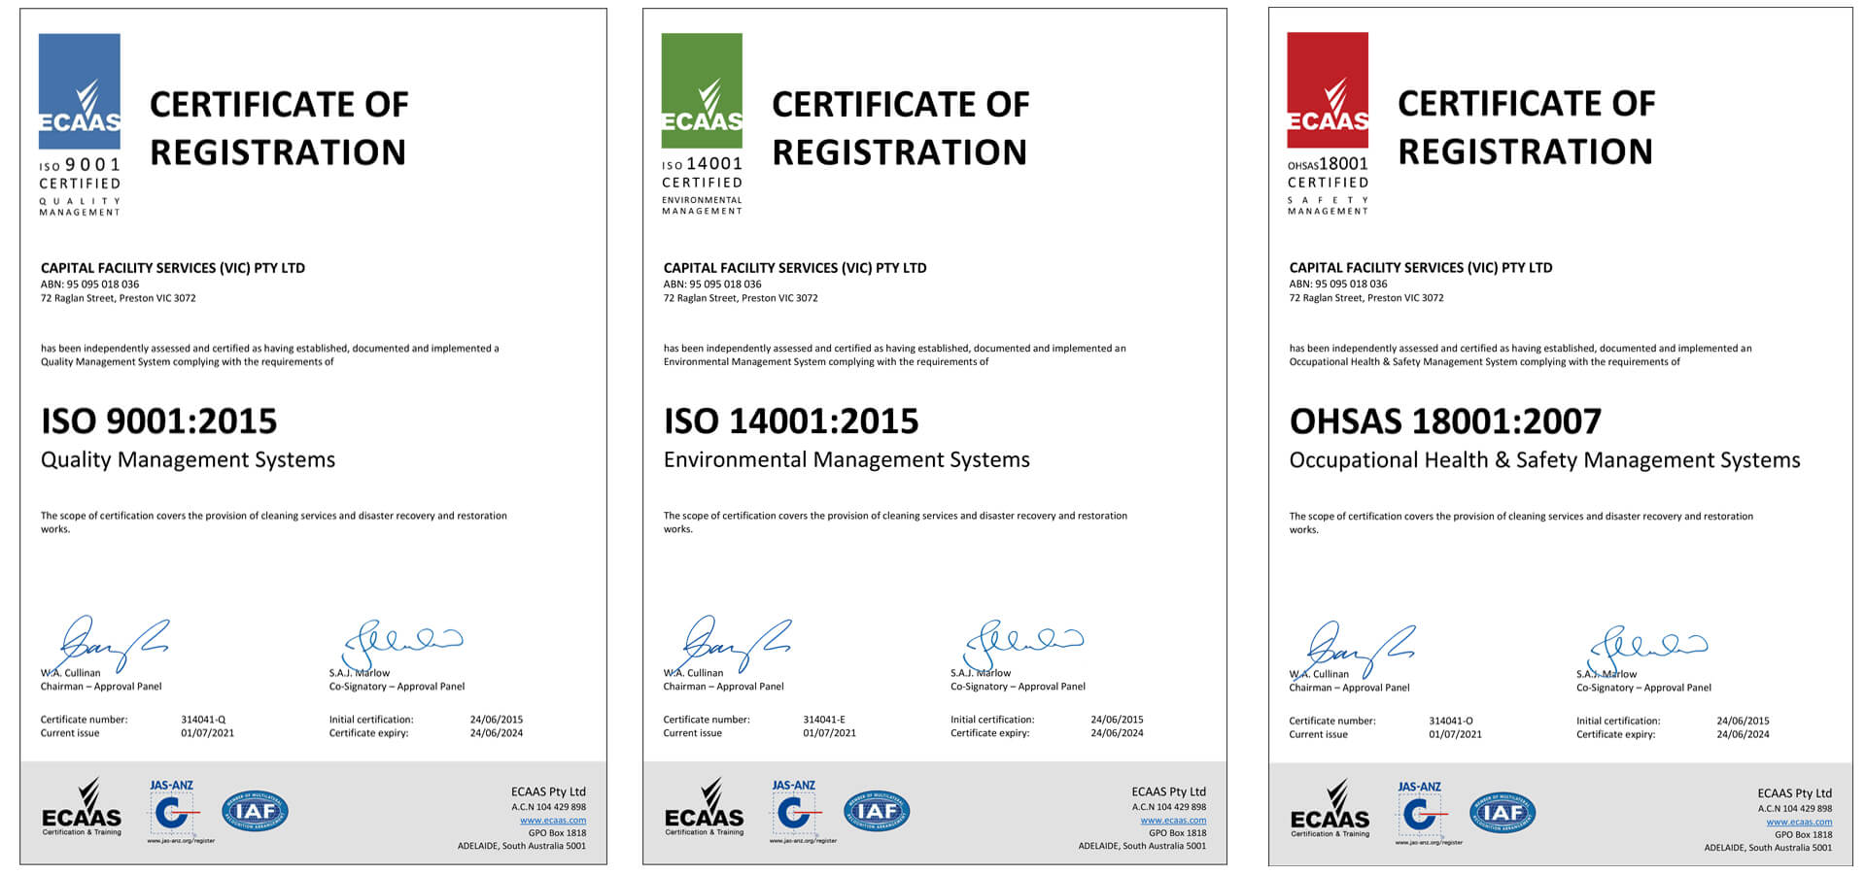This screenshot has height=875, width=1866.
Task: Open www.ecaas.com link on ISO 9001 certificate
Action: (x=553, y=820)
